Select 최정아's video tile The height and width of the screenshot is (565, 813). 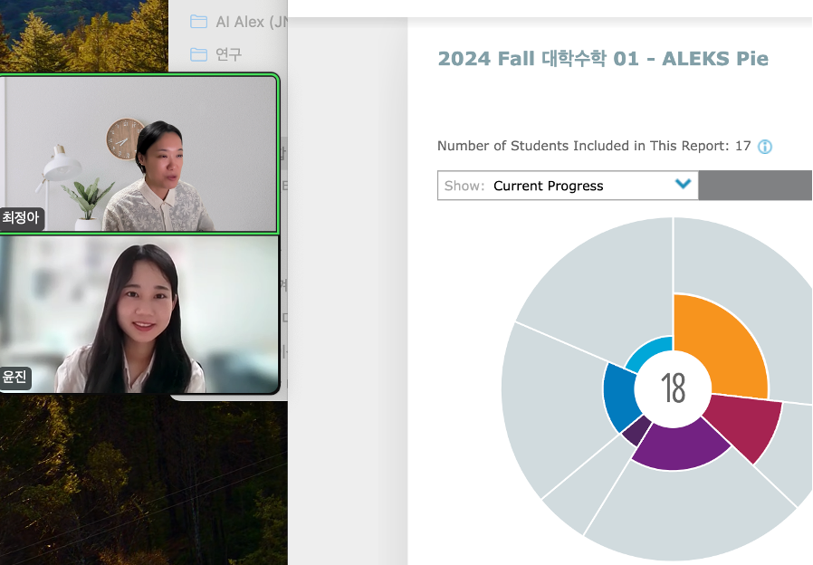pos(139,152)
